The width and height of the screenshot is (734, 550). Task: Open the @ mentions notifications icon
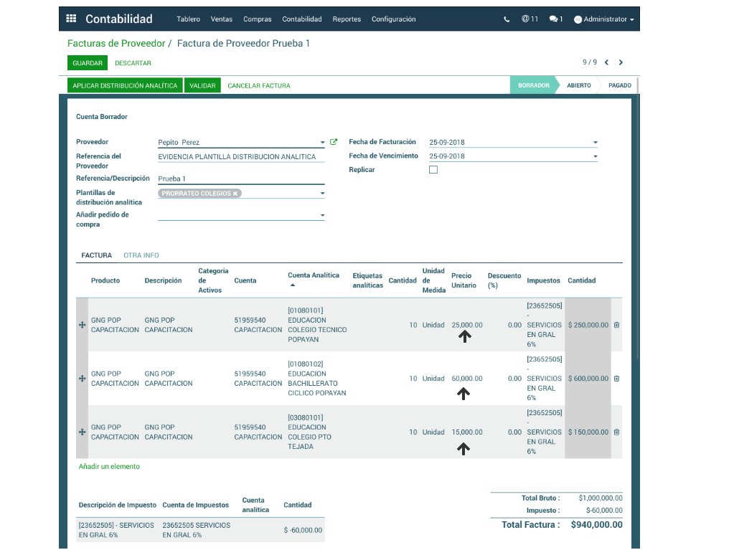(x=530, y=19)
